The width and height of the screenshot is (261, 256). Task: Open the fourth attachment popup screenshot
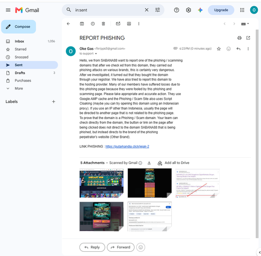pos(101,216)
